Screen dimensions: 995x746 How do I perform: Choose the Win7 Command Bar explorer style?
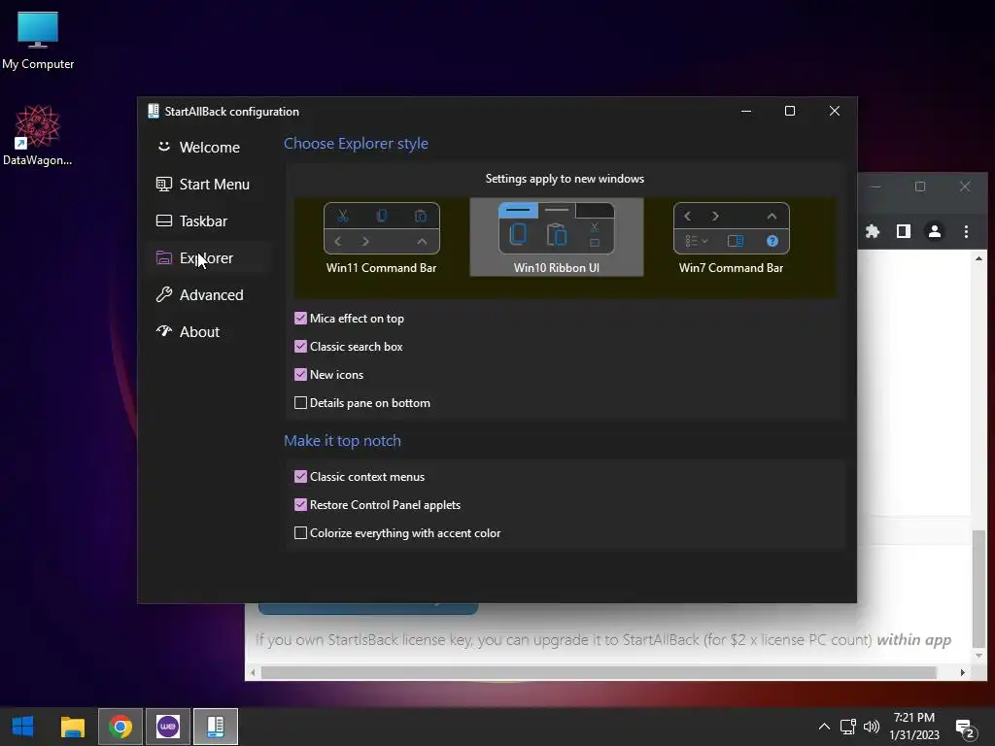click(731, 238)
